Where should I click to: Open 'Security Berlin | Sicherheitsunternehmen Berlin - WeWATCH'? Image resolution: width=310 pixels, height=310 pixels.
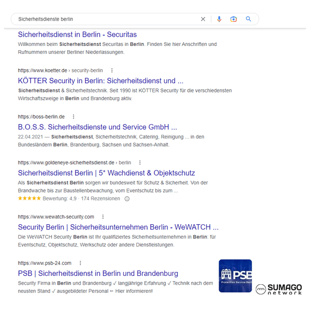(118, 227)
